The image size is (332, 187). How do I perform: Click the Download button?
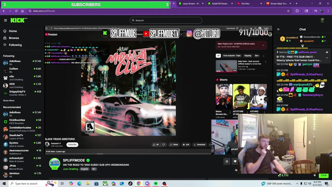199,145
